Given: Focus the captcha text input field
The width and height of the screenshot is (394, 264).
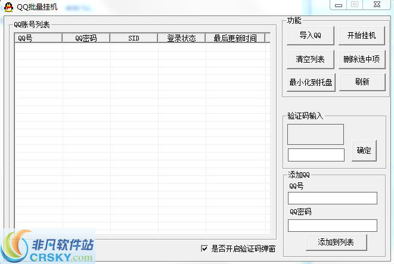Looking at the screenshot, I should click(316, 155).
